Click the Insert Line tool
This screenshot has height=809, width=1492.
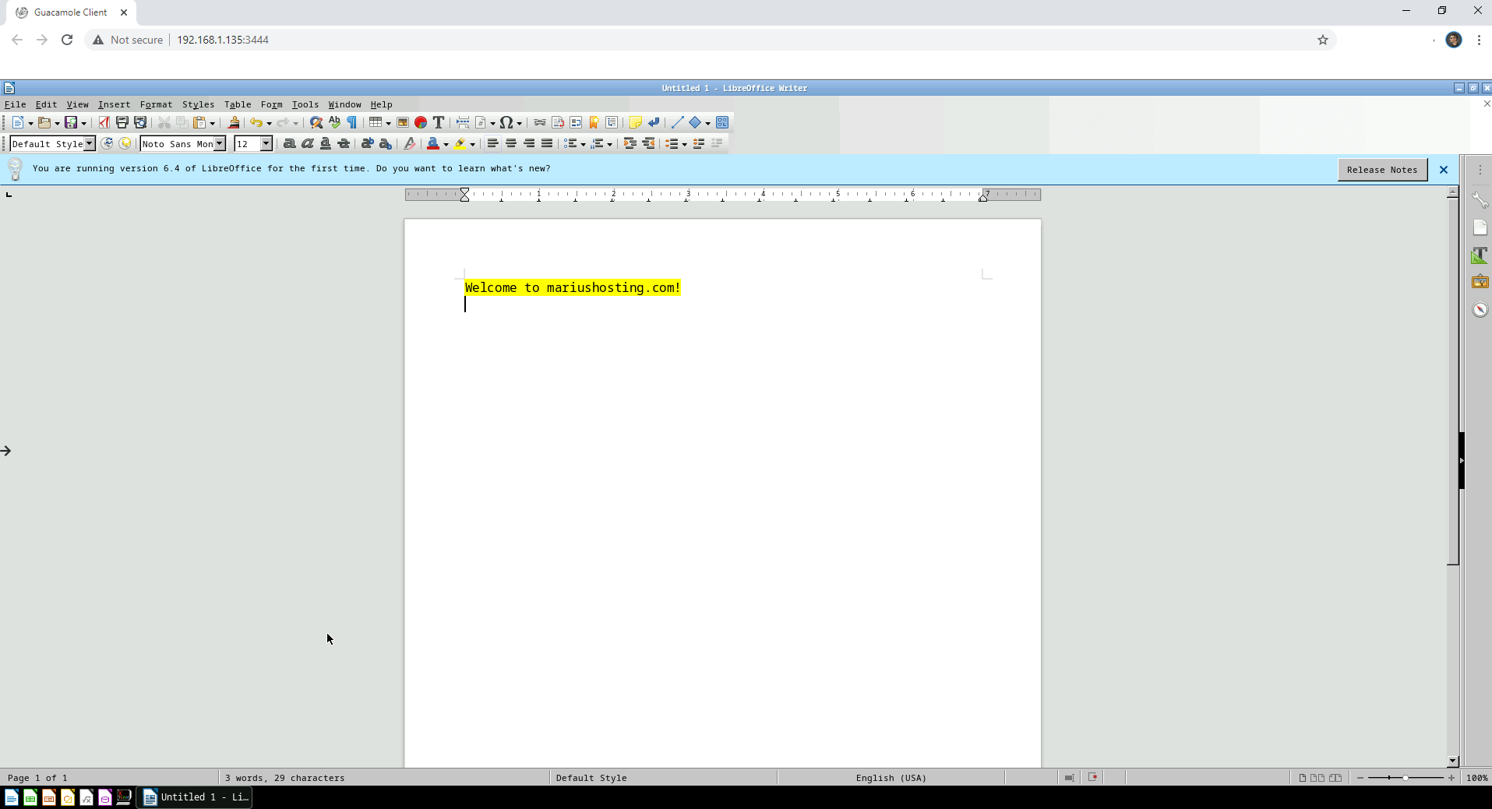[x=676, y=122]
